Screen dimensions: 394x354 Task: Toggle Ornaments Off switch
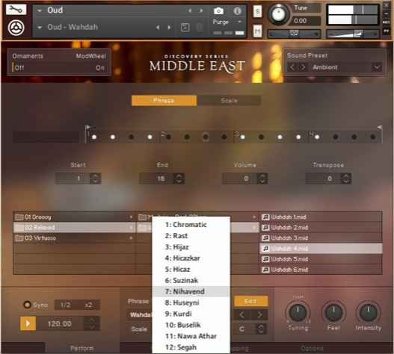click(x=19, y=67)
